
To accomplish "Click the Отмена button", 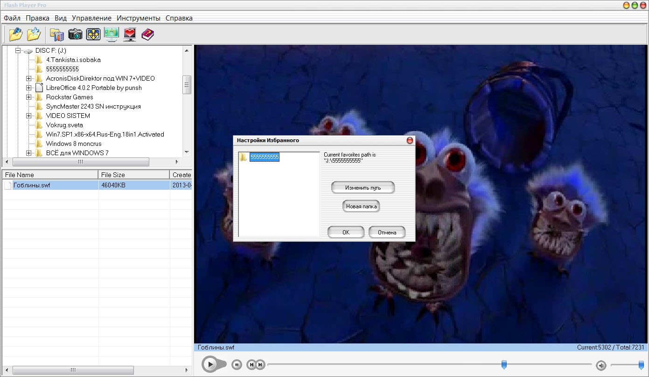I will pyautogui.click(x=387, y=232).
